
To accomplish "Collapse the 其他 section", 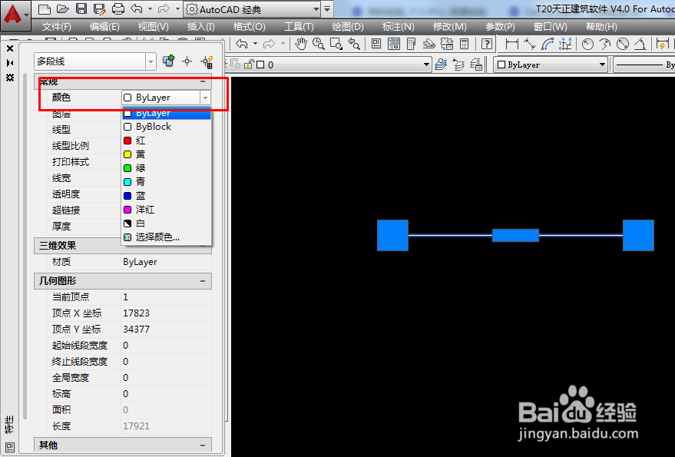I will pyautogui.click(x=203, y=445).
